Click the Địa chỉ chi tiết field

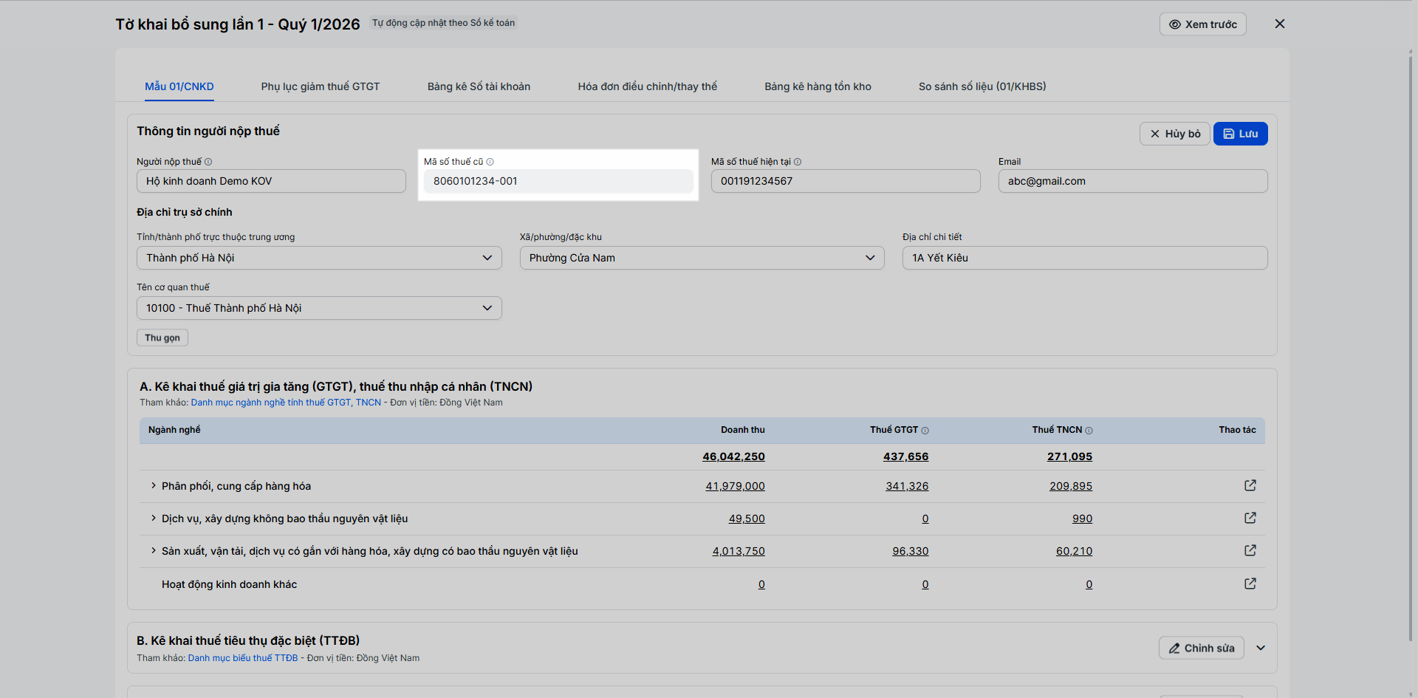[1085, 258]
